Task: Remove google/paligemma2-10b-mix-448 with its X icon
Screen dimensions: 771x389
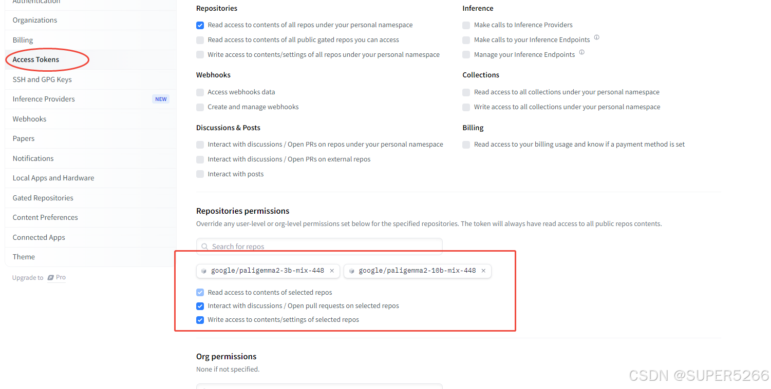Action: 483,271
